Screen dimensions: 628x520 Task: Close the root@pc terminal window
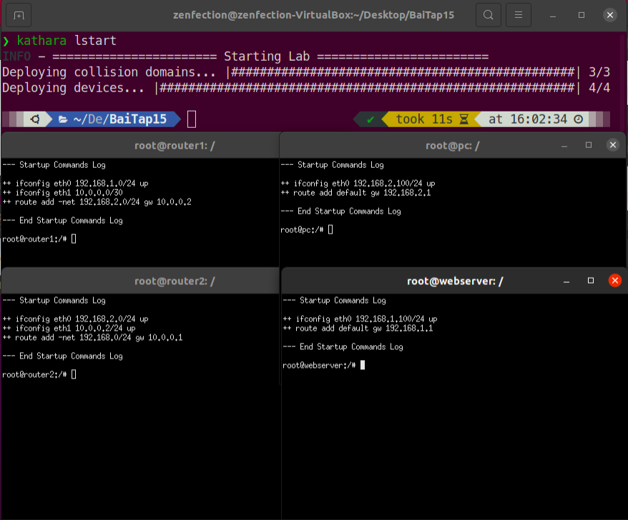pos(613,145)
